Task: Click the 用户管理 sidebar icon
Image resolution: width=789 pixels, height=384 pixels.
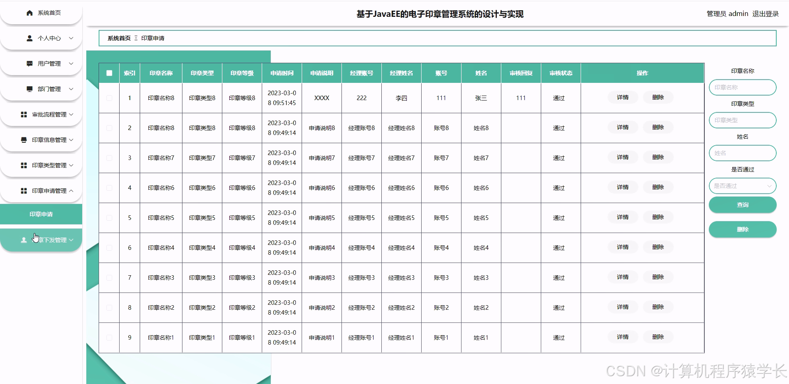Action: [29, 64]
